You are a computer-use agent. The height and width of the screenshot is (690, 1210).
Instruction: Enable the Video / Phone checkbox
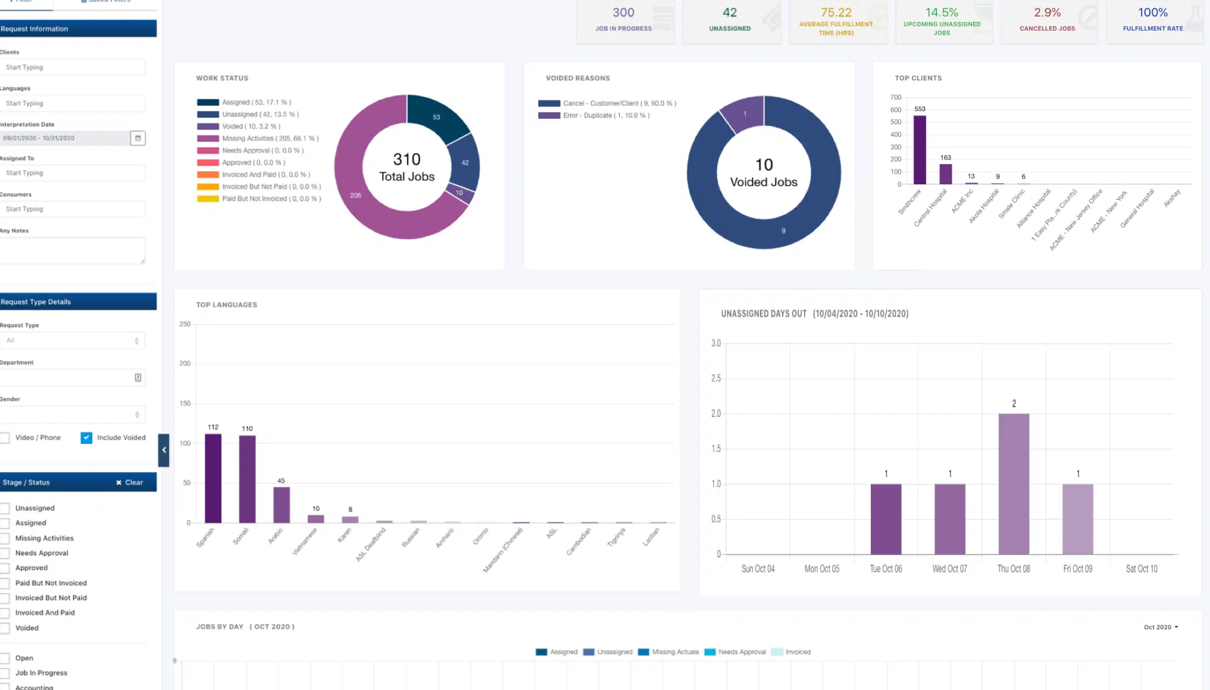coord(5,438)
